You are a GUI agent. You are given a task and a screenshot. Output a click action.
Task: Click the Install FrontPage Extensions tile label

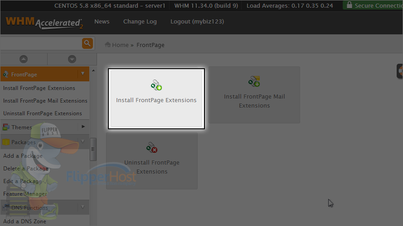point(156,100)
